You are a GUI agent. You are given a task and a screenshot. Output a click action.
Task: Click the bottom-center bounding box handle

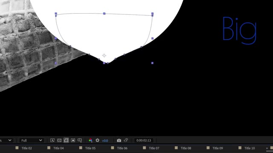pos(104,63)
